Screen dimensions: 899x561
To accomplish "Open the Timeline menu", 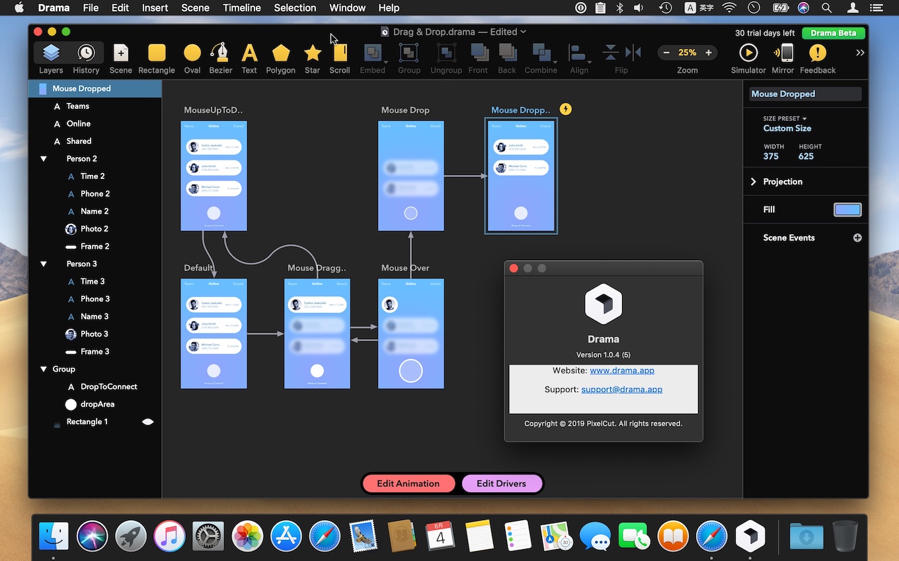I will (241, 8).
